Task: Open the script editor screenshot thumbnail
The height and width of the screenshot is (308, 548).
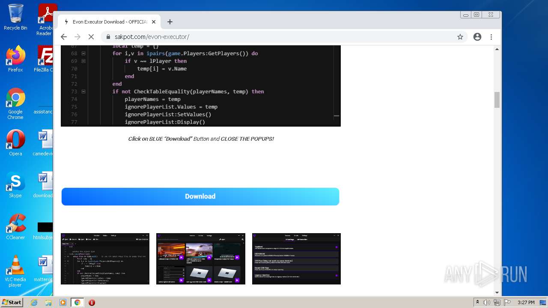Action: click(x=105, y=259)
